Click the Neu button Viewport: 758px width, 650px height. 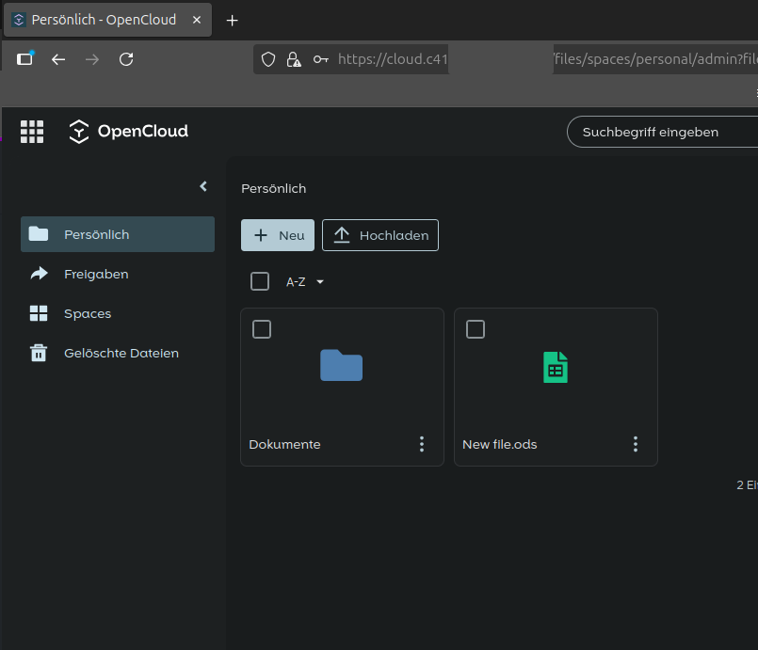pyautogui.click(x=278, y=235)
